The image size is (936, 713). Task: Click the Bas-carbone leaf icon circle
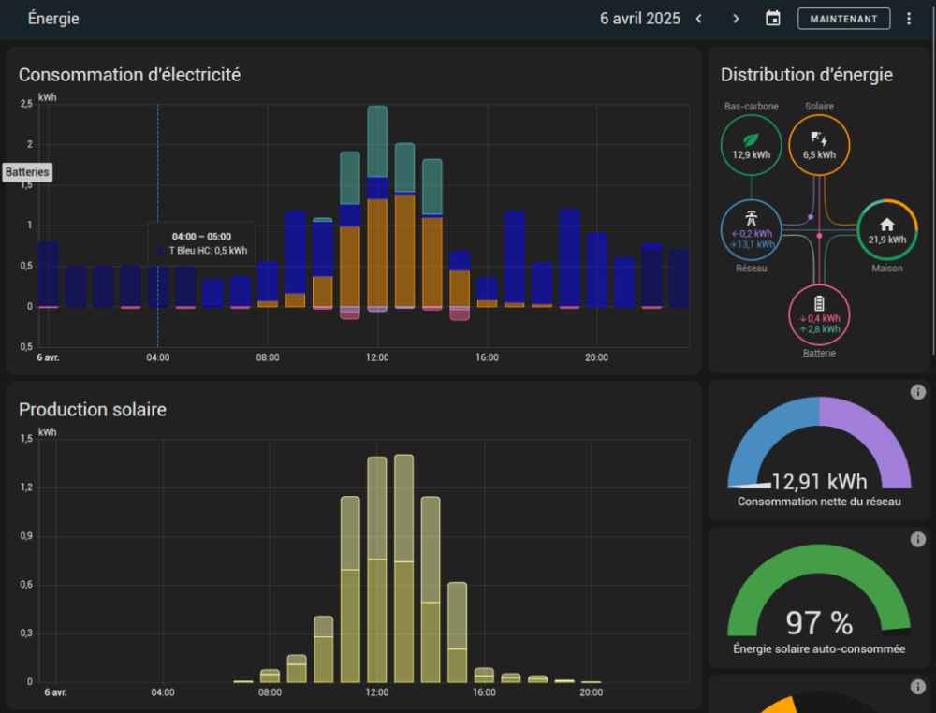point(751,145)
